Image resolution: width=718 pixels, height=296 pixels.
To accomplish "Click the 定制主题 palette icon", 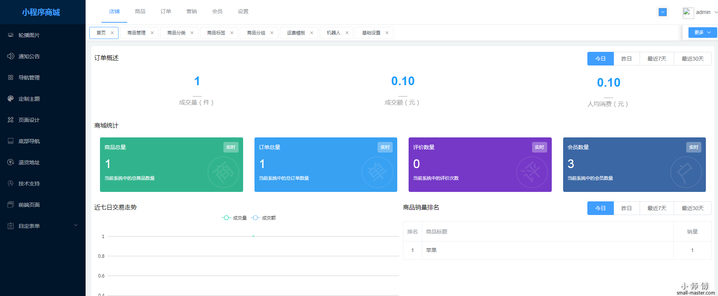I will (11, 98).
